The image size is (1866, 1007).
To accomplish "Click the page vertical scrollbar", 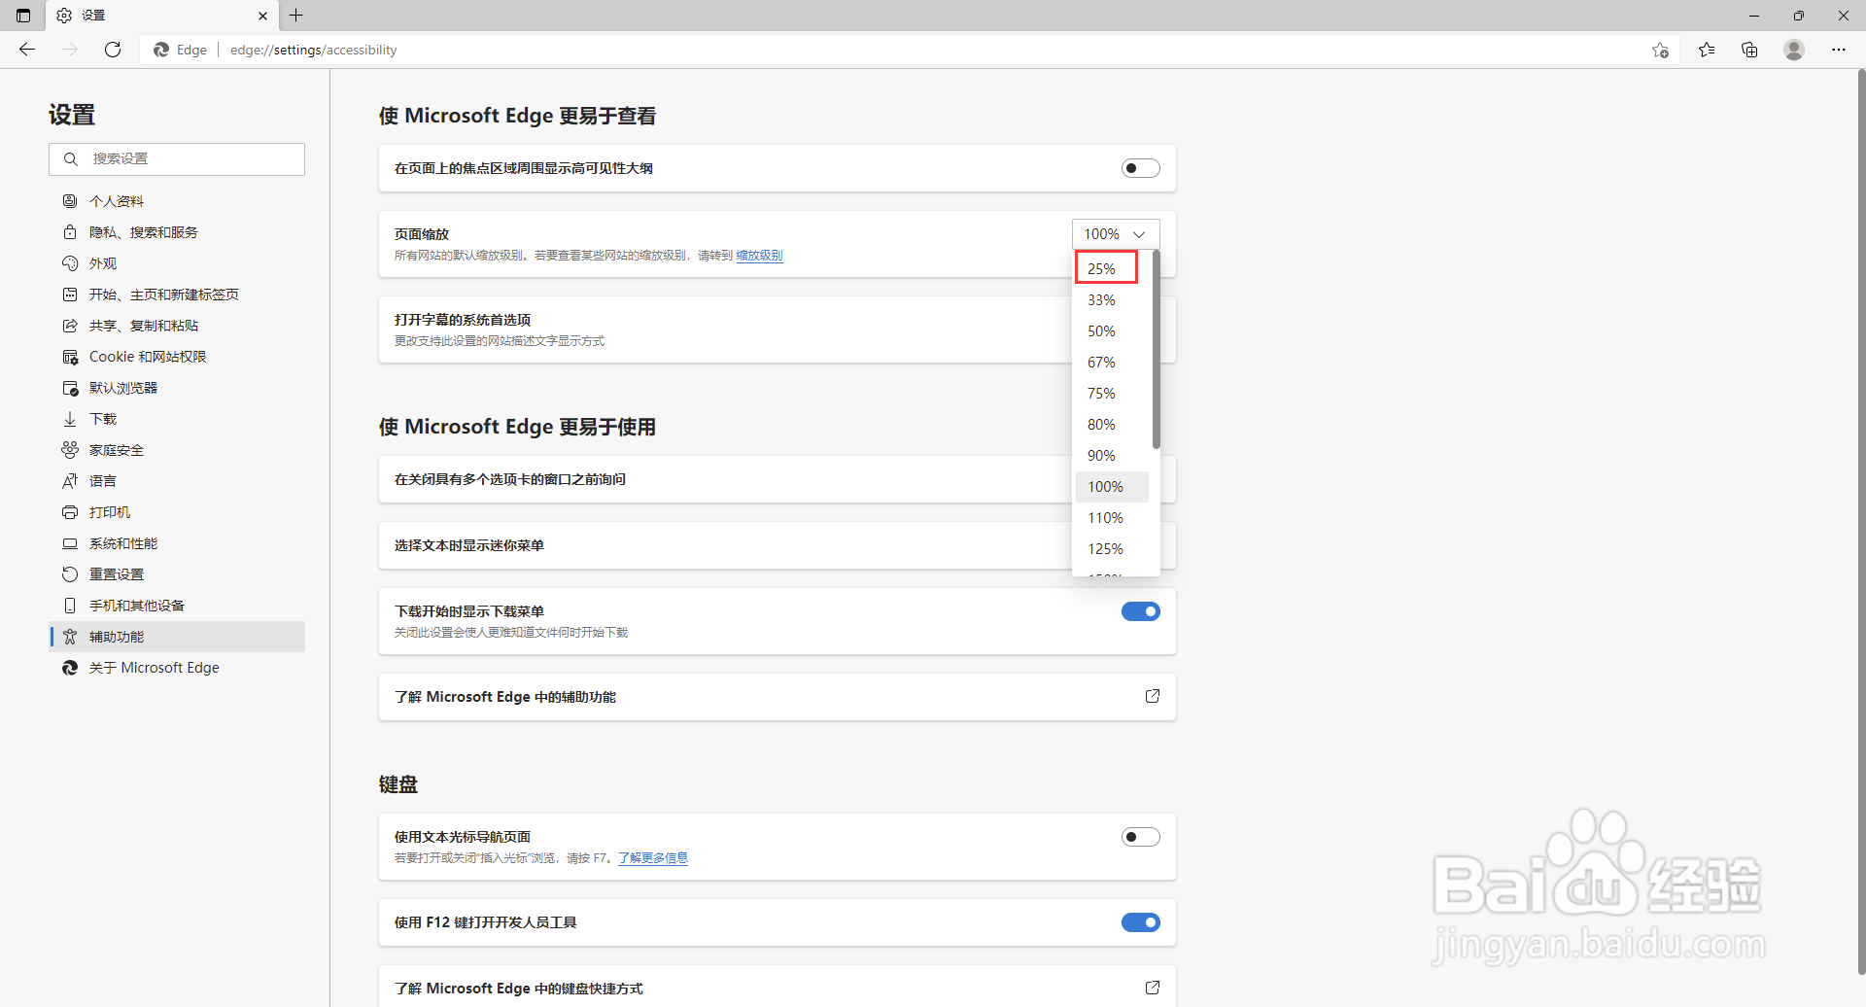I will pos(1861,521).
